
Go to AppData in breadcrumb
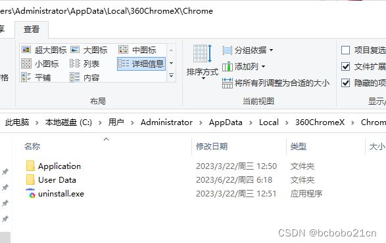tap(226, 122)
